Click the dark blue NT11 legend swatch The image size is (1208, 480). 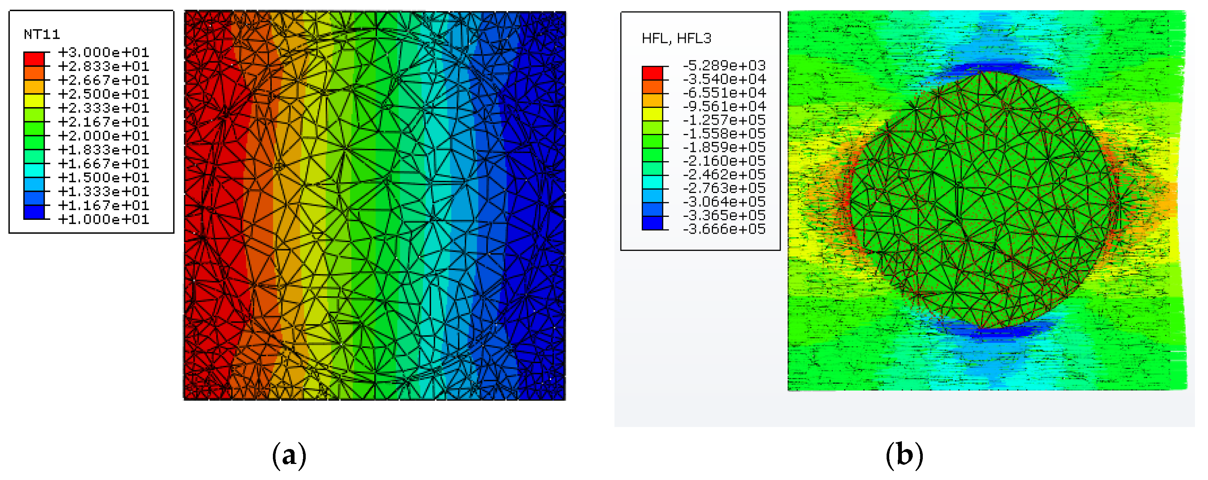(34, 212)
